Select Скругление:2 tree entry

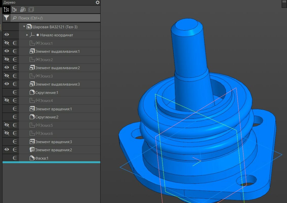coord(47,117)
